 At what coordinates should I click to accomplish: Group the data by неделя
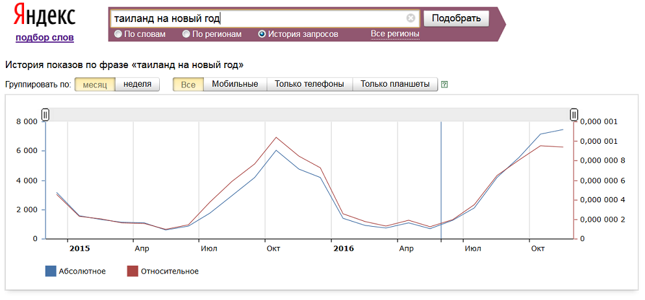pyautogui.click(x=138, y=84)
